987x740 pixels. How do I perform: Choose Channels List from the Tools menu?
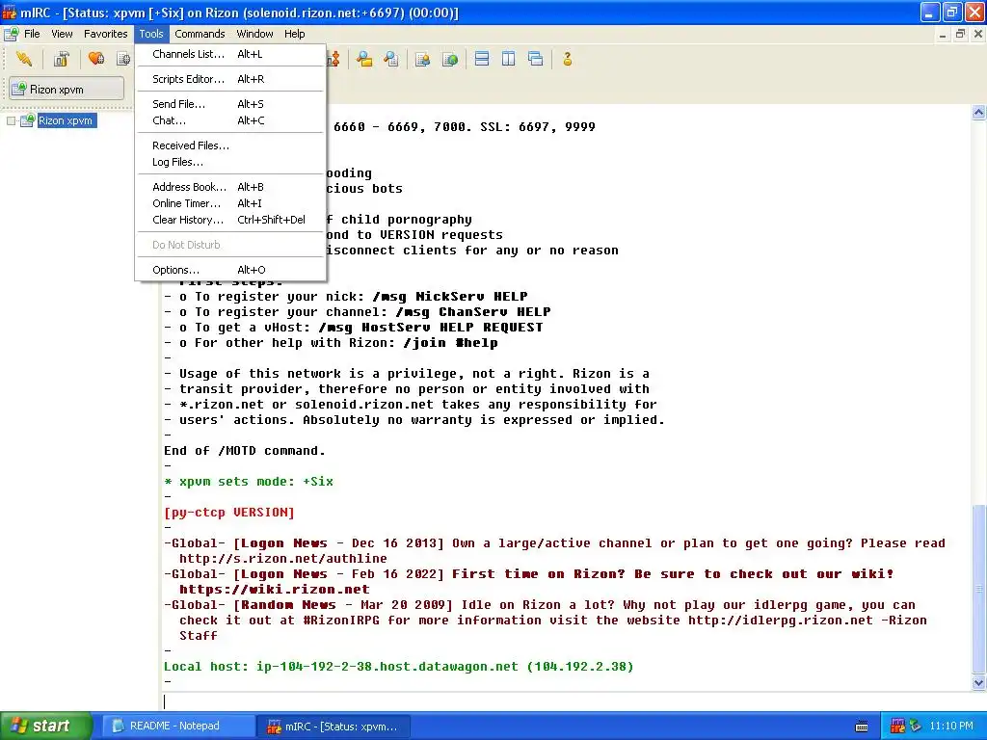[230, 54]
